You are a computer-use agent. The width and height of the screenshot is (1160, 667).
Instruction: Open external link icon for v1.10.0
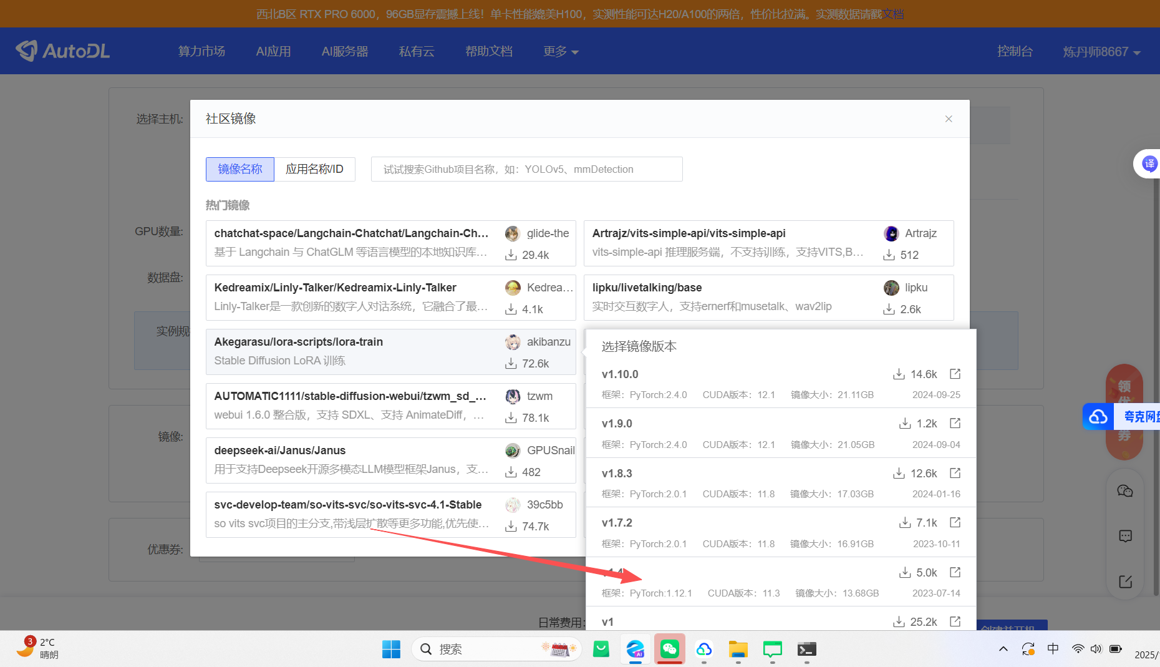click(x=955, y=374)
